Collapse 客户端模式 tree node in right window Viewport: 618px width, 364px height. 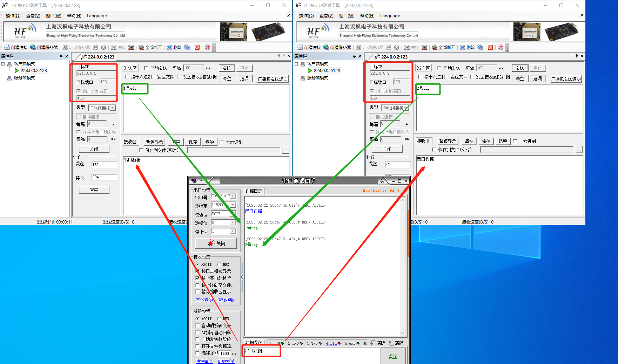(x=296, y=64)
